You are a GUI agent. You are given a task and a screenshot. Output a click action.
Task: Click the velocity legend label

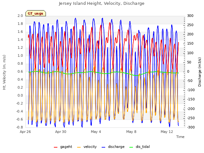click(90, 147)
